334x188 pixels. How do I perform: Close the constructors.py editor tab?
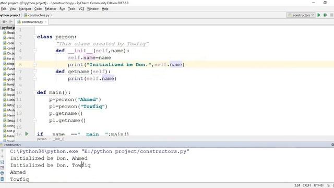[45, 22]
